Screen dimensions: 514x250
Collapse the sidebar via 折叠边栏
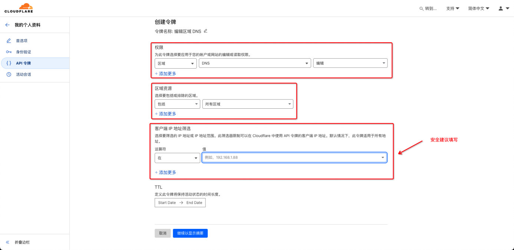click(19, 242)
